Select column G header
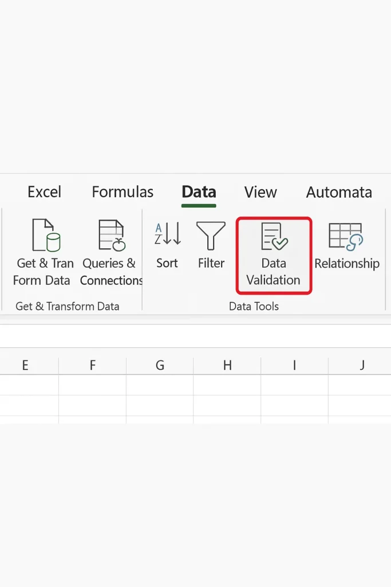This screenshot has height=587, width=391. click(x=160, y=364)
